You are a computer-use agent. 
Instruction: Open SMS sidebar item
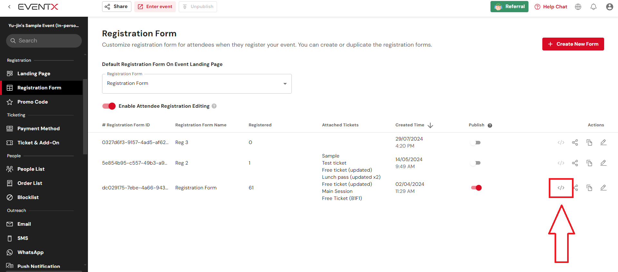pos(42,238)
